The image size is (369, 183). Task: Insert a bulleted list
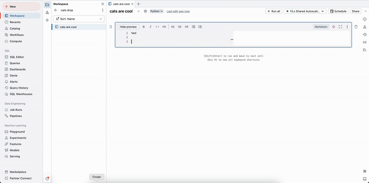click(193, 27)
